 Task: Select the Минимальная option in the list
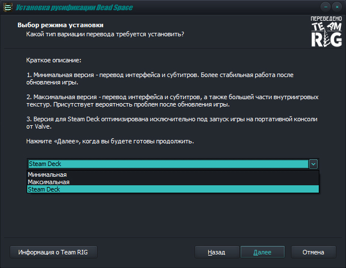click(48, 175)
